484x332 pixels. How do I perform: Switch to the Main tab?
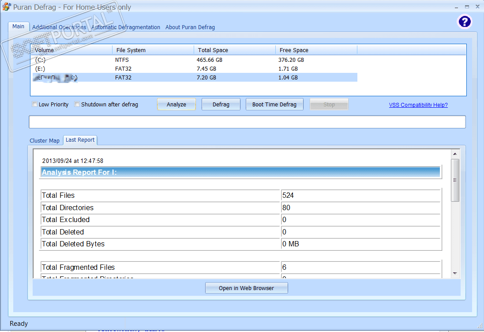pos(18,26)
